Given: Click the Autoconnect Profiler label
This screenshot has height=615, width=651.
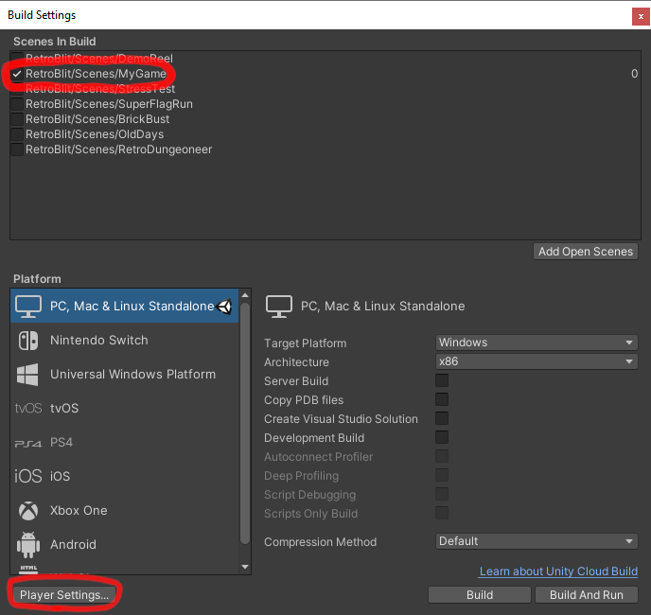Looking at the screenshot, I should (x=319, y=457).
